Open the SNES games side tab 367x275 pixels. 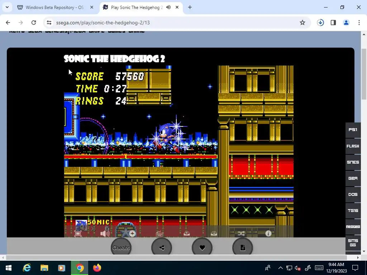pyautogui.click(x=353, y=162)
